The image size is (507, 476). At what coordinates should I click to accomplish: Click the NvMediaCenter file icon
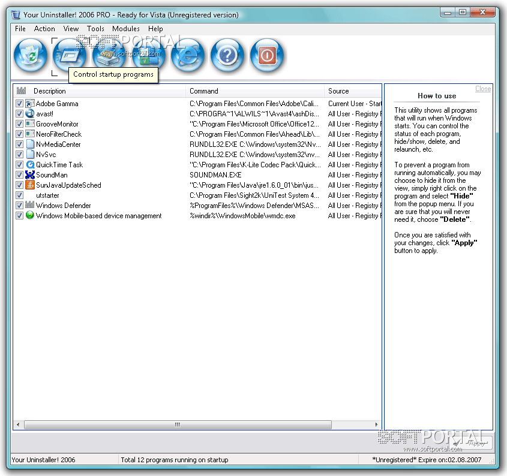[x=30, y=144]
